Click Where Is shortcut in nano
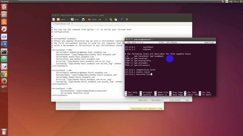The height and width of the screenshot is (136, 243). click(161, 95)
